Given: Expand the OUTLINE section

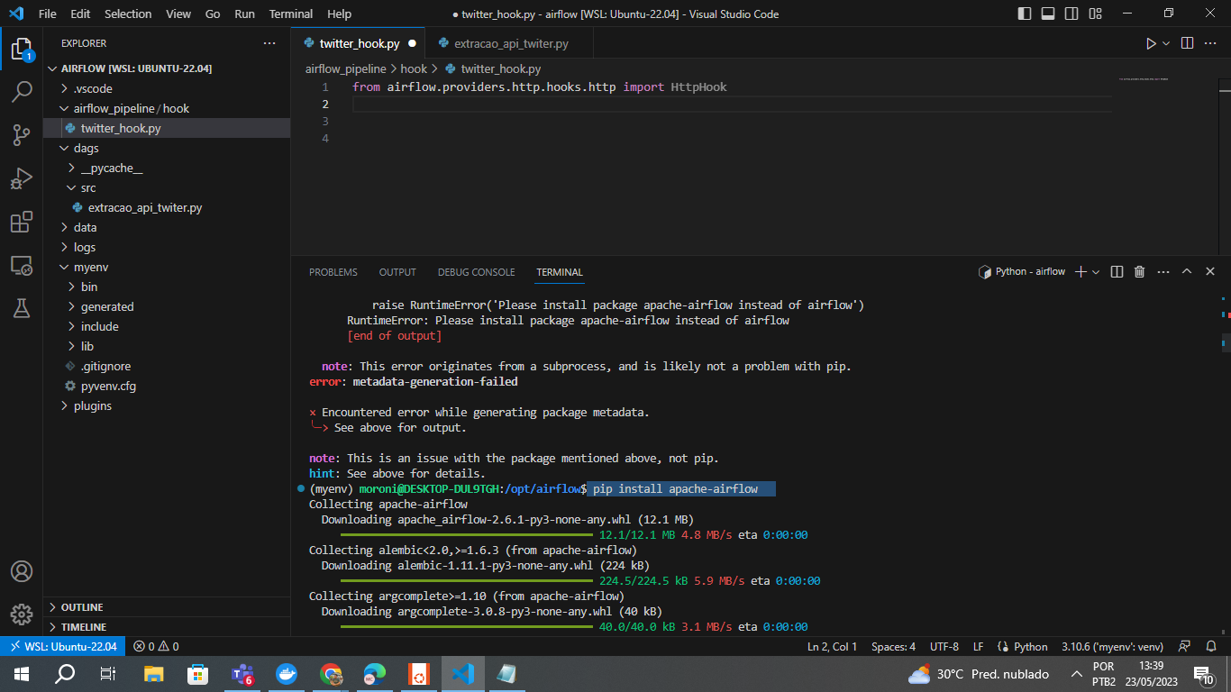Looking at the screenshot, I should coord(167,607).
